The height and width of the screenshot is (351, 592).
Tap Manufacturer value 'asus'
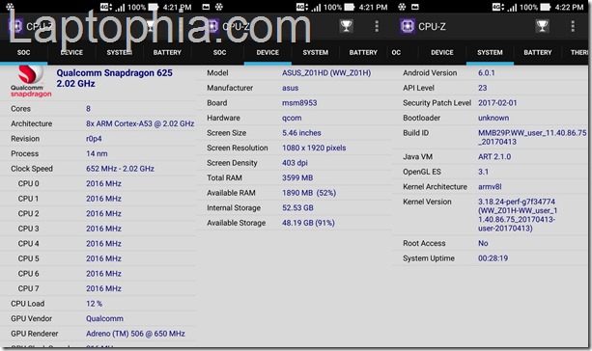tap(290, 88)
